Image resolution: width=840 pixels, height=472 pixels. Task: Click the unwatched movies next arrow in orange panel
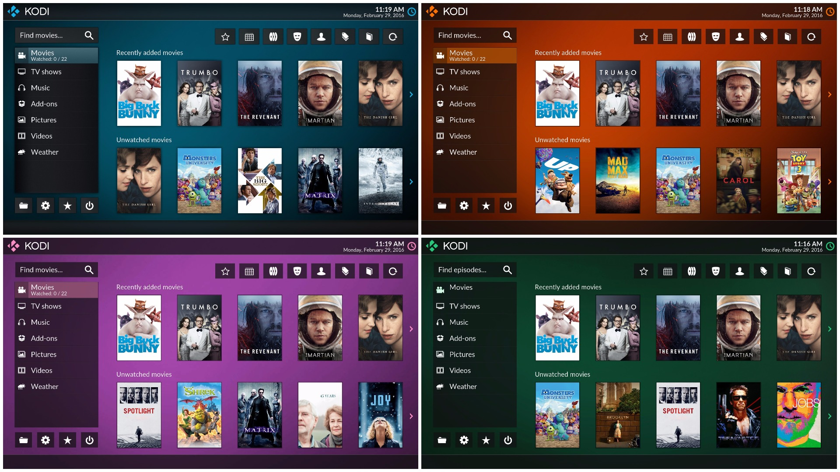[x=830, y=182]
